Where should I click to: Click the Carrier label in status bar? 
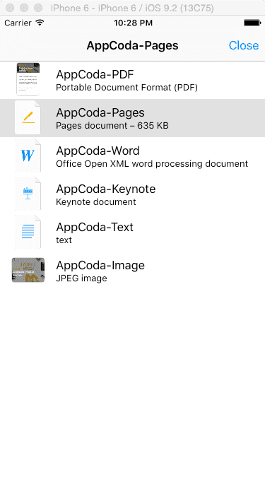(18, 23)
